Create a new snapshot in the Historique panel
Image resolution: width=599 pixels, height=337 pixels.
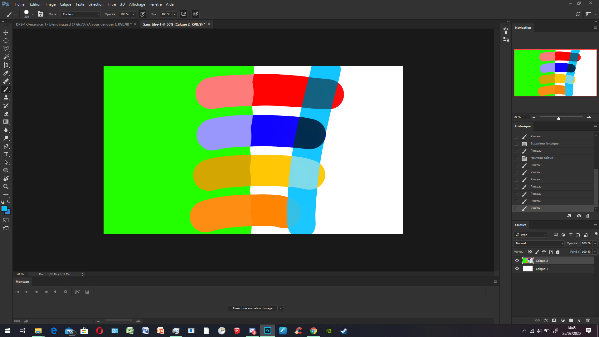point(579,216)
